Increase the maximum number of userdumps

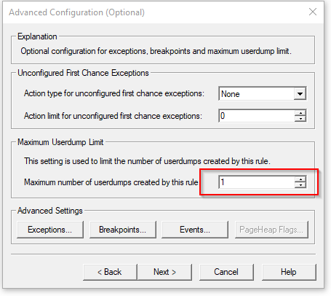point(300,179)
